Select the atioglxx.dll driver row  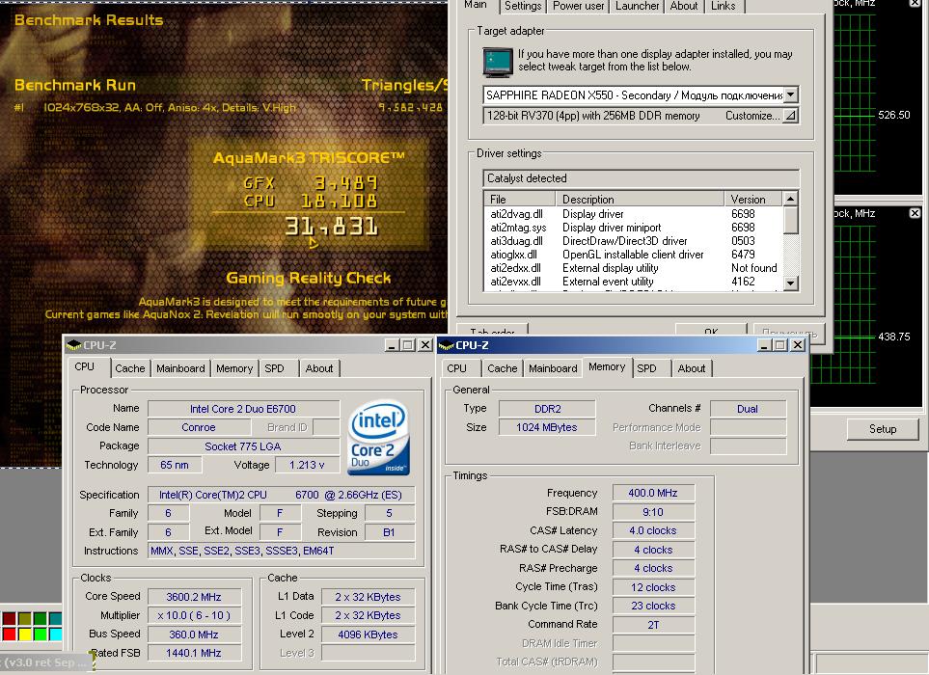coord(634,255)
